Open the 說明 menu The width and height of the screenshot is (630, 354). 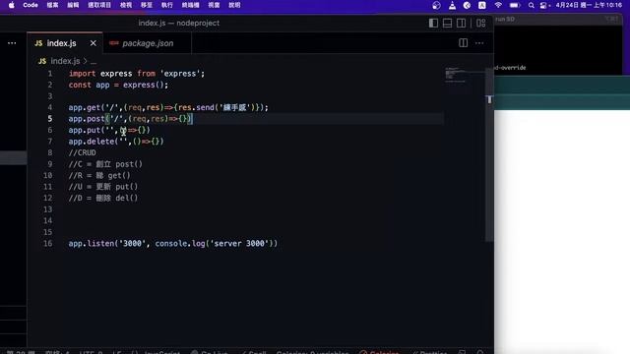tap(234, 5)
